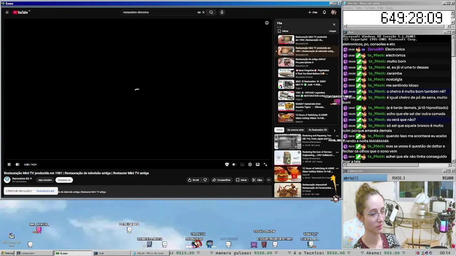The height and width of the screenshot is (256, 456).
Task: Click the Criar button in YouTube header
Action: pos(313,12)
